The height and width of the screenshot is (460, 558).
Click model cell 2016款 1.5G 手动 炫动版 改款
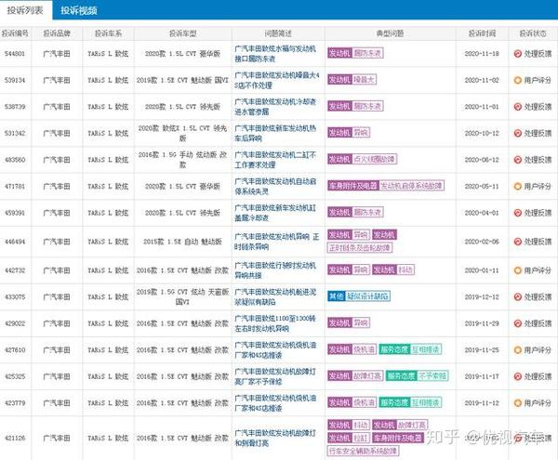coord(182,160)
